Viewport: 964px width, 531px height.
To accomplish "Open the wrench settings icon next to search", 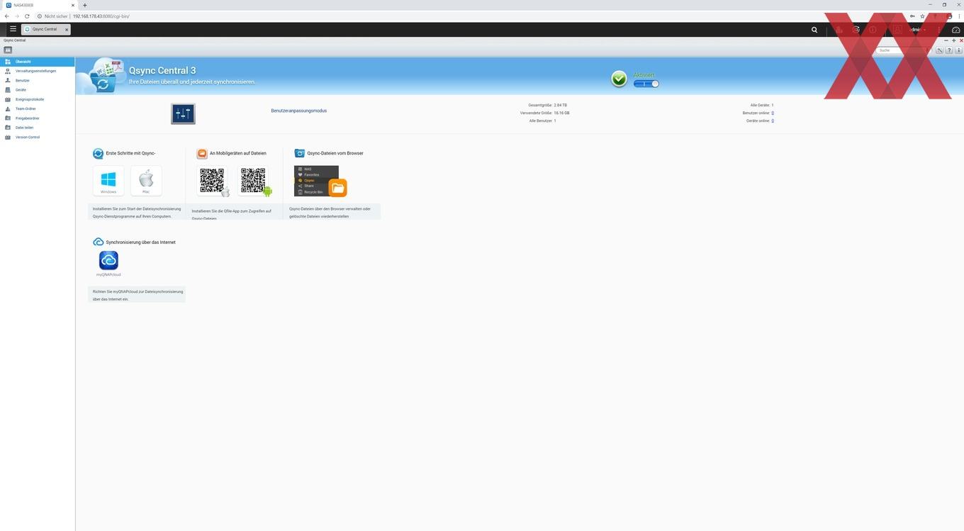I will (939, 50).
